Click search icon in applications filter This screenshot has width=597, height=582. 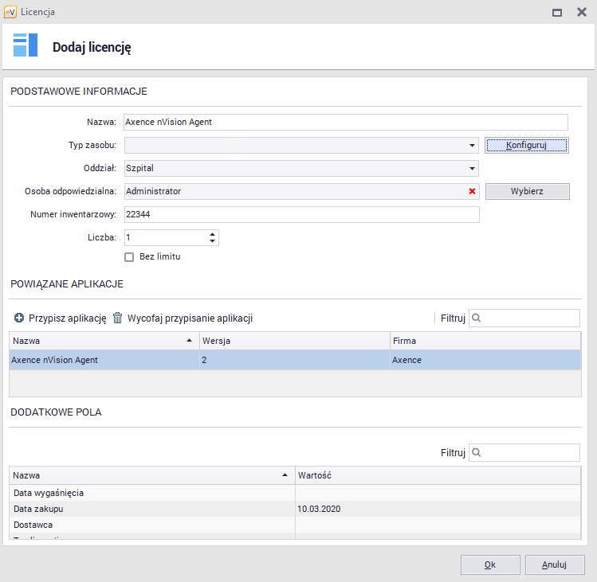click(x=477, y=318)
